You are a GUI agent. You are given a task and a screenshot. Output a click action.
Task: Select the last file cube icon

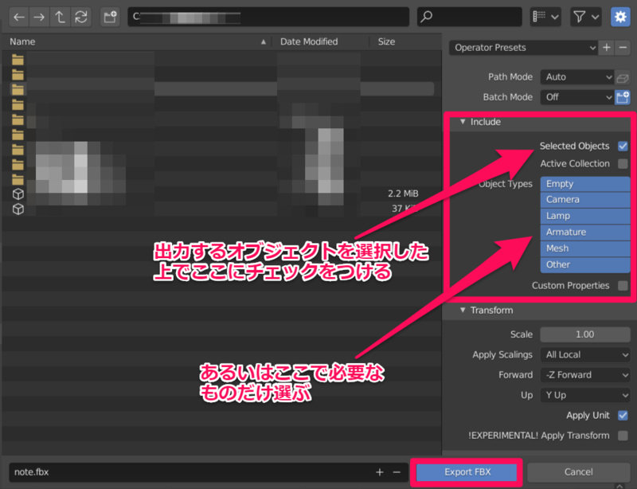point(18,209)
